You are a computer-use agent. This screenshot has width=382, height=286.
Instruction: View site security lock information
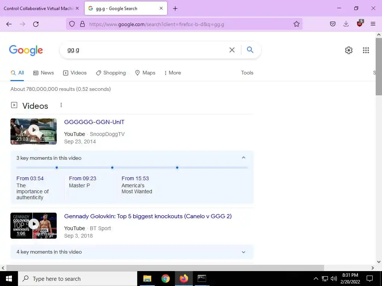82,24
